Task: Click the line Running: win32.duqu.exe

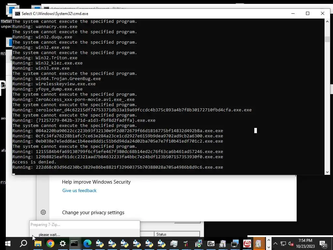Action: tap(42, 37)
